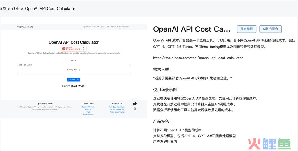Click the FAQ link in Quick Links
The height and width of the screenshot is (151, 298).
88,112
